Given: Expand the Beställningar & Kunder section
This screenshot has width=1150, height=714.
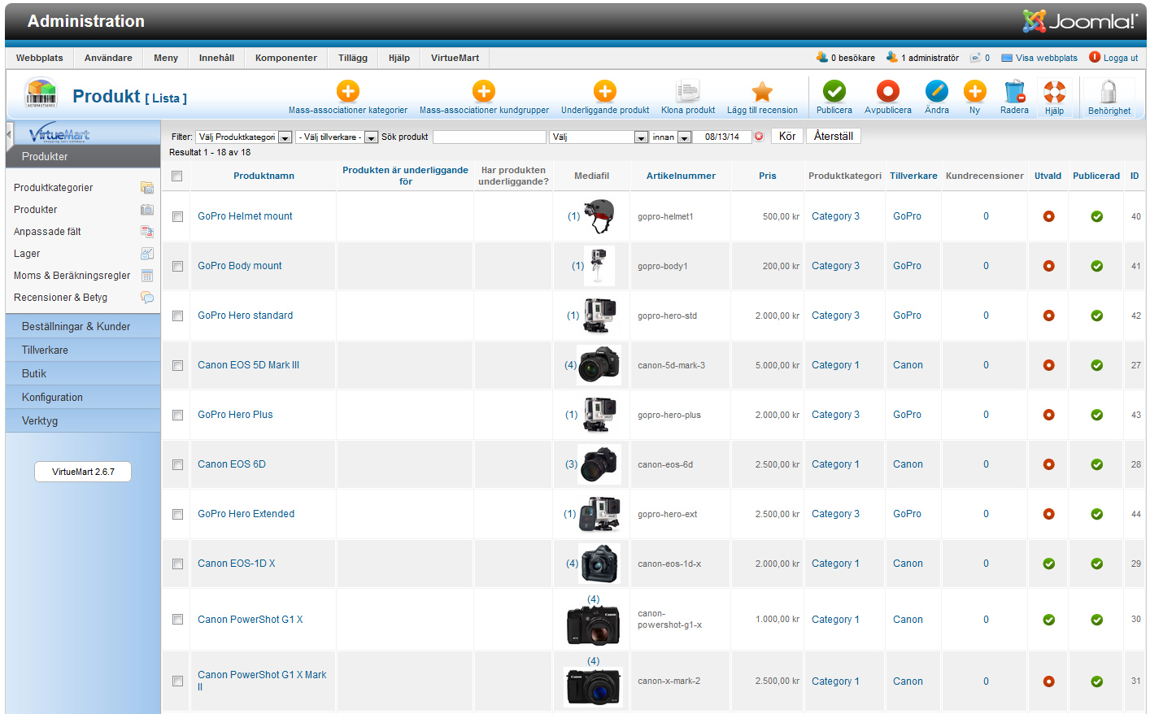Looking at the screenshot, I should pyautogui.click(x=83, y=326).
